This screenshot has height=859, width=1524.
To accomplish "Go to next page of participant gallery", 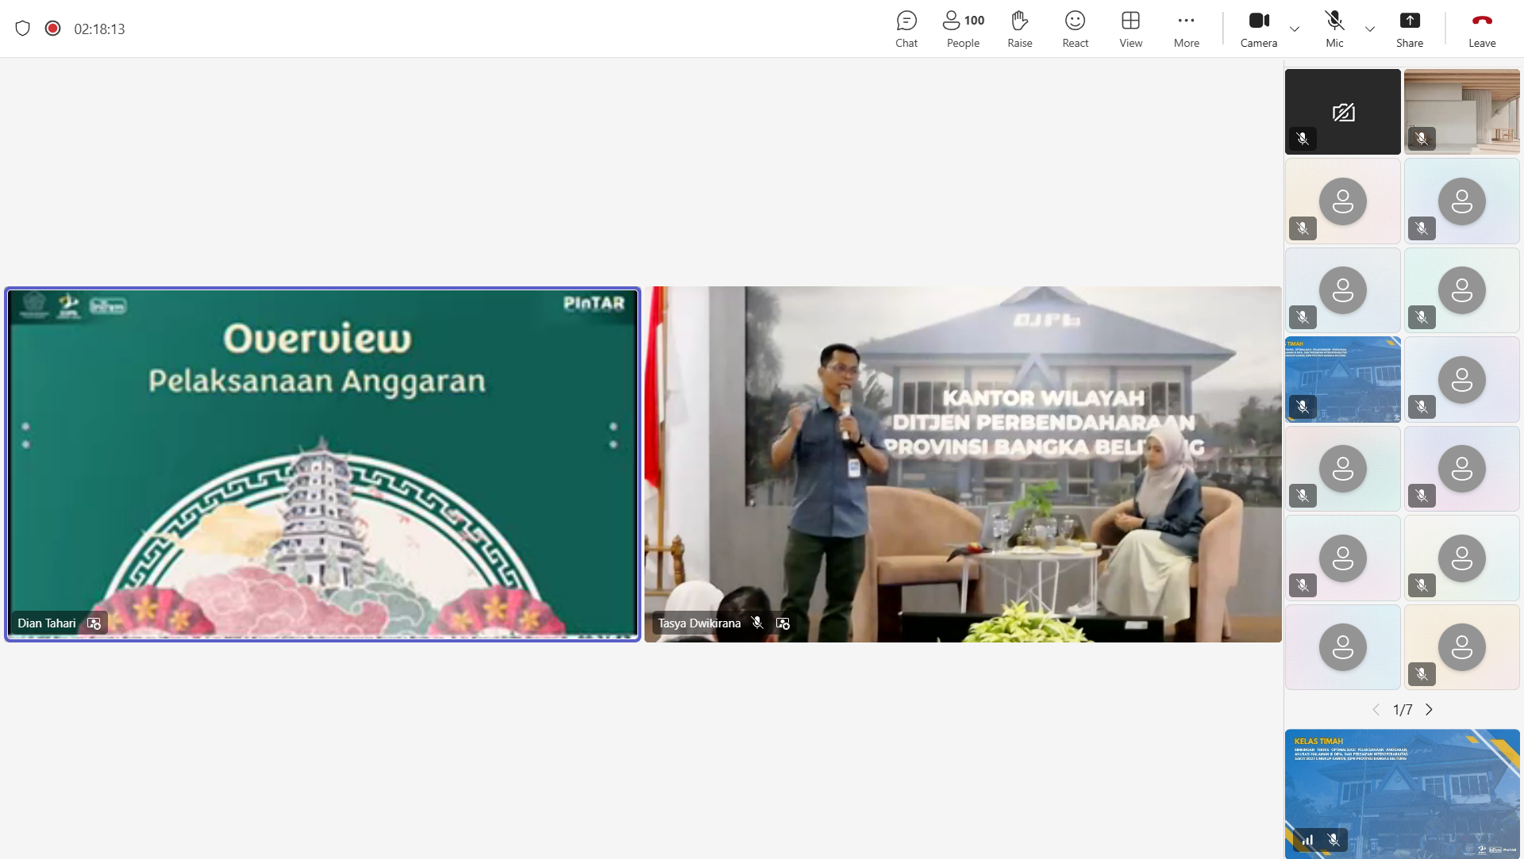I will 1429,710.
